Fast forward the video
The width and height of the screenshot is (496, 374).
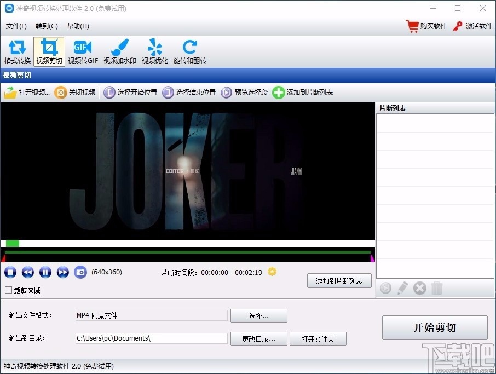(x=62, y=272)
